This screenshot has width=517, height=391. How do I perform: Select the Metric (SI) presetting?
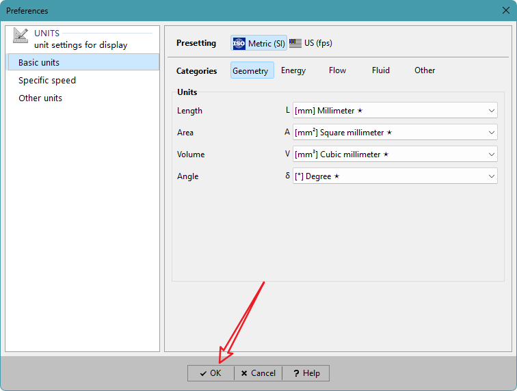point(259,43)
